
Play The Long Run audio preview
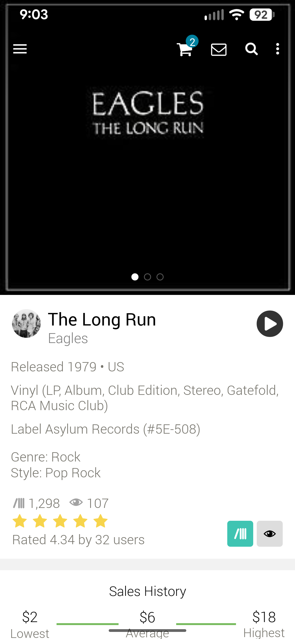(270, 324)
